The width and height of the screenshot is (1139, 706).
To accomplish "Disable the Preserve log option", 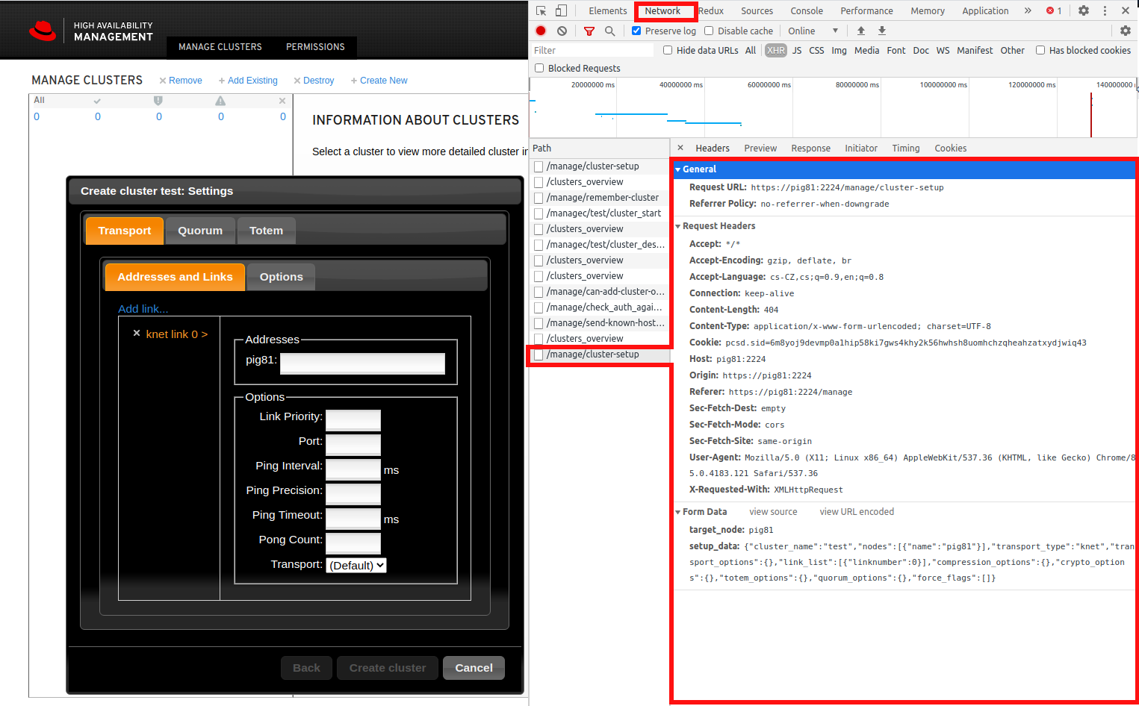I will (x=636, y=31).
